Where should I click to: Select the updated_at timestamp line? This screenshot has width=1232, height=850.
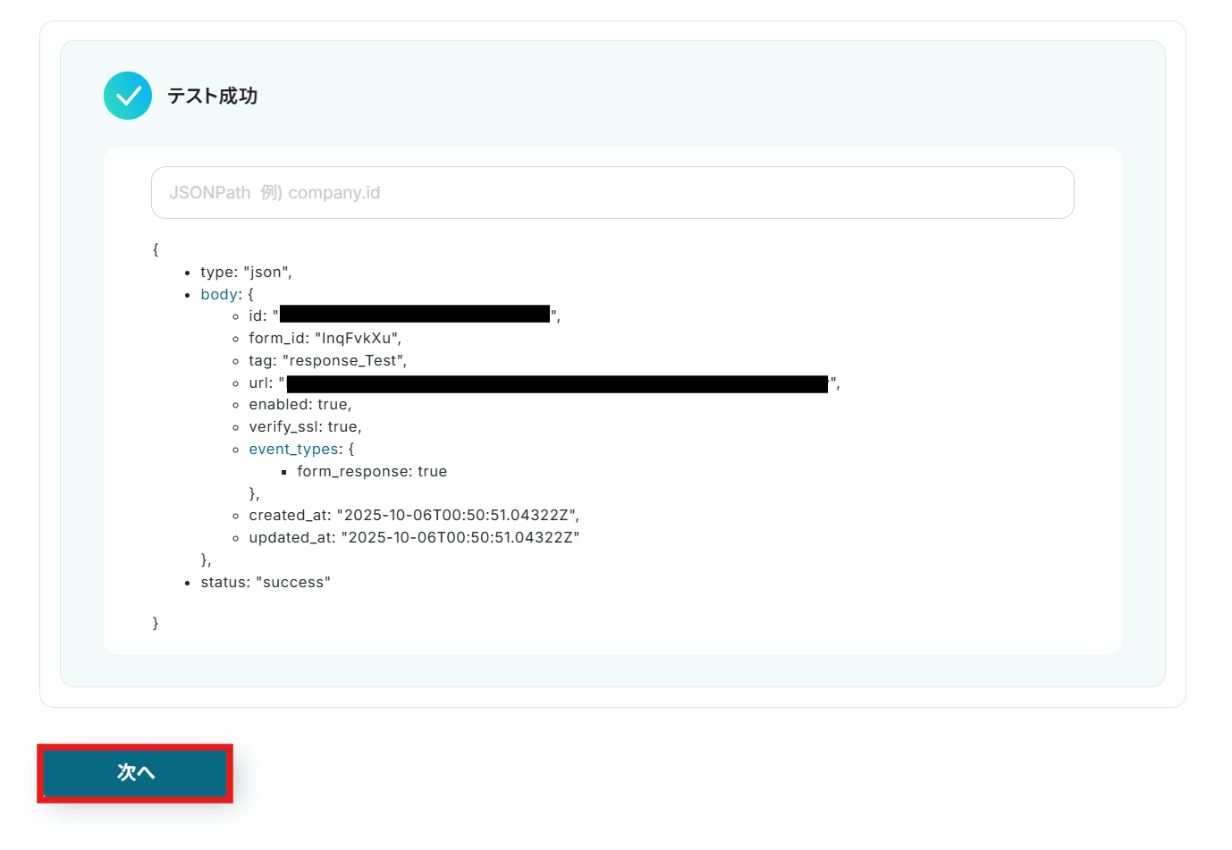pyautogui.click(x=414, y=537)
